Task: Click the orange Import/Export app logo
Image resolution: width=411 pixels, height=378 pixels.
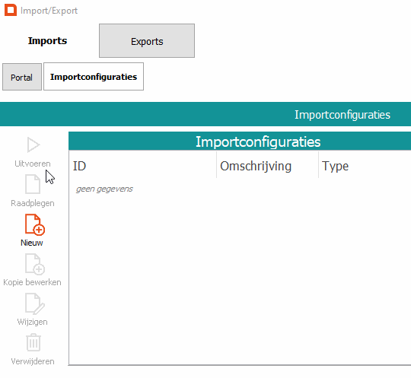Action: click(11, 10)
